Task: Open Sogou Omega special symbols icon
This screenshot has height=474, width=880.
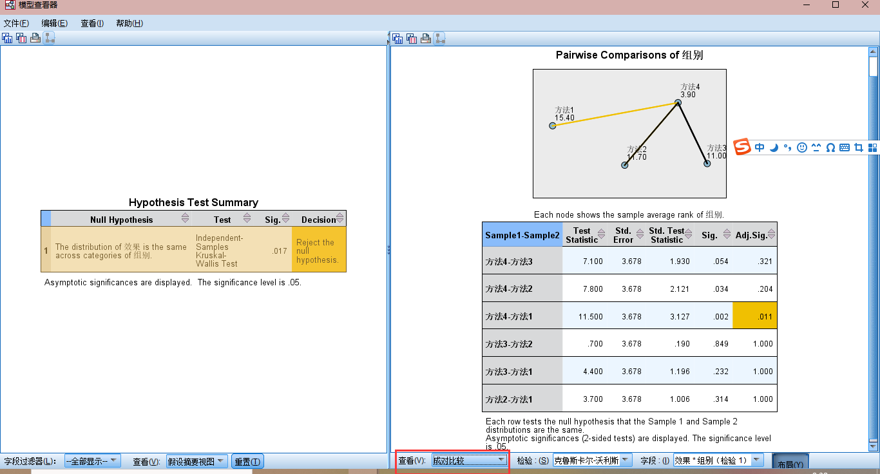Action: point(830,147)
